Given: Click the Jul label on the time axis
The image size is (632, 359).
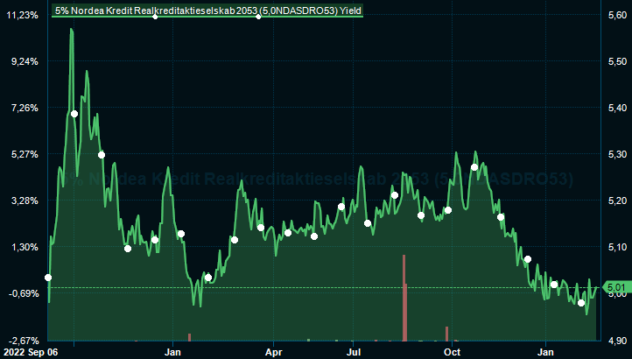Looking at the screenshot, I should 355,351.
